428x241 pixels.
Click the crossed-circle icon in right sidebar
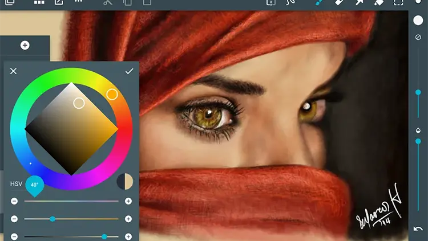pyautogui.click(x=418, y=37)
